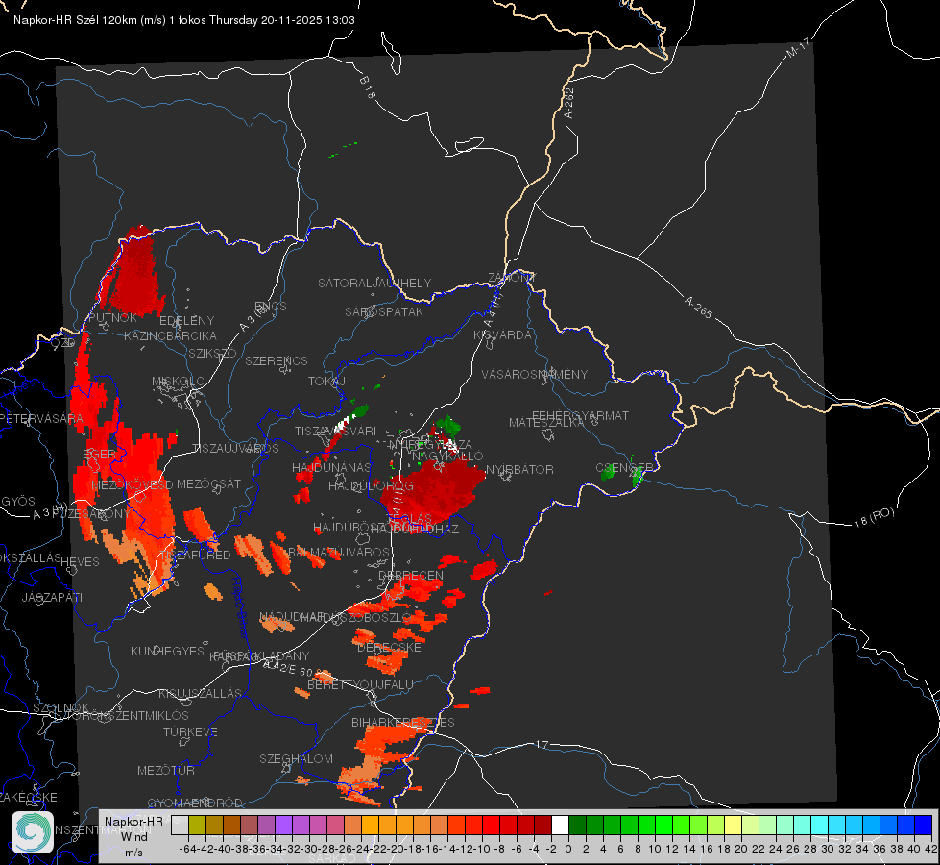Click the DEBRECEN city label
This screenshot has height=865, width=940.
[411, 575]
